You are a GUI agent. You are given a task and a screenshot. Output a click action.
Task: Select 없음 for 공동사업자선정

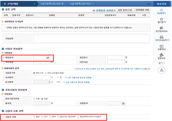42,99
